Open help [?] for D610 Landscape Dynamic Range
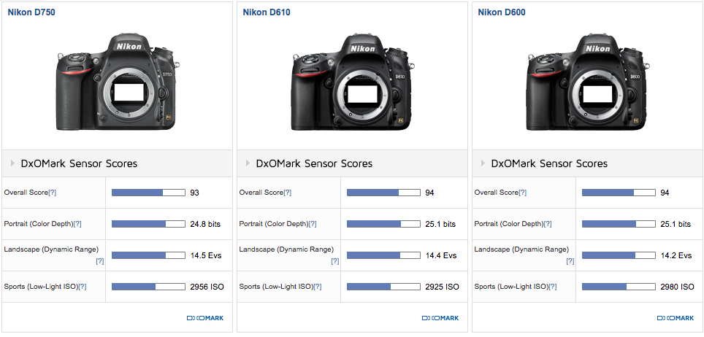 point(335,261)
